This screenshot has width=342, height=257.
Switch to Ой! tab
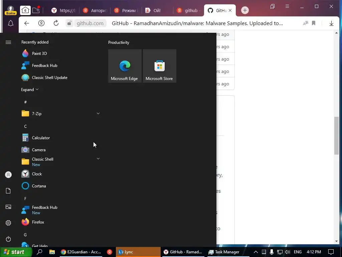coord(158,10)
